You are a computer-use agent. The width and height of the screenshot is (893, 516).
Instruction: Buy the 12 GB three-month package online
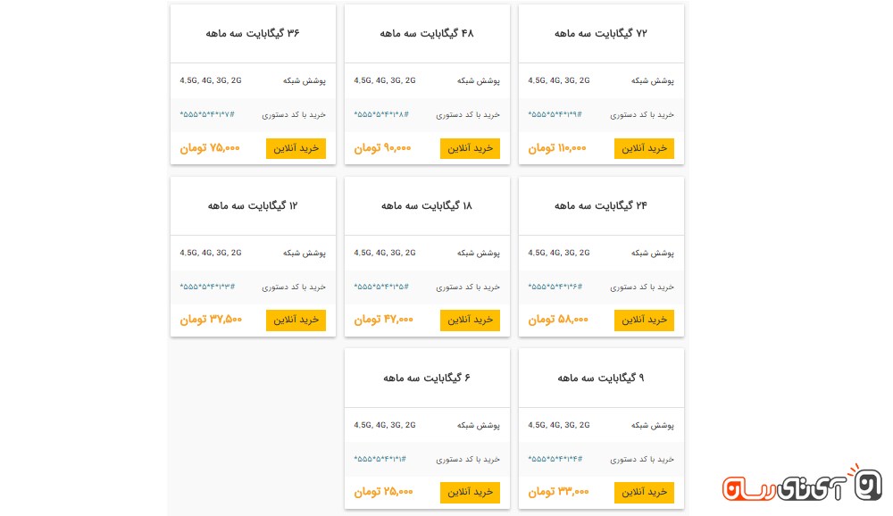pyautogui.click(x=296, y=320)
